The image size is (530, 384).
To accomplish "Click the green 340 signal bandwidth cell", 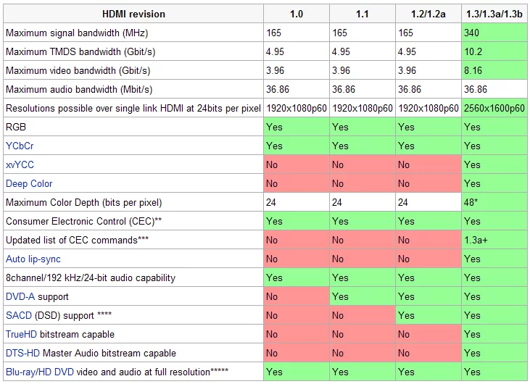I will point(495,33).
